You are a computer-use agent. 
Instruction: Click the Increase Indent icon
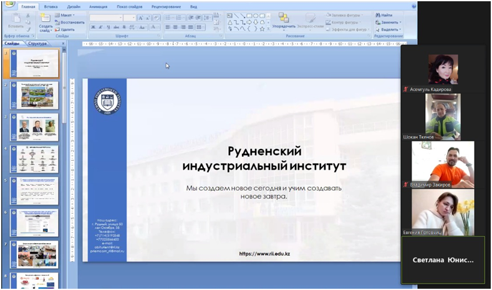(x=198, y=18)
